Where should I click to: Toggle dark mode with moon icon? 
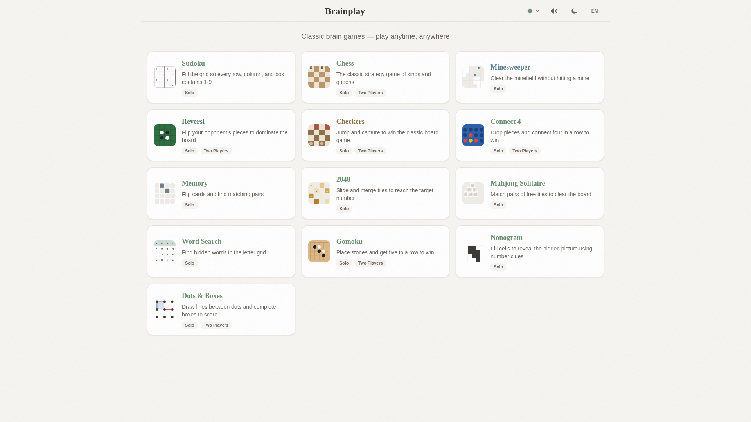coord(574,11)
